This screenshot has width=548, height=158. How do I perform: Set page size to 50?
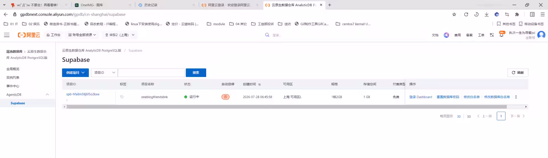point(469,117)
